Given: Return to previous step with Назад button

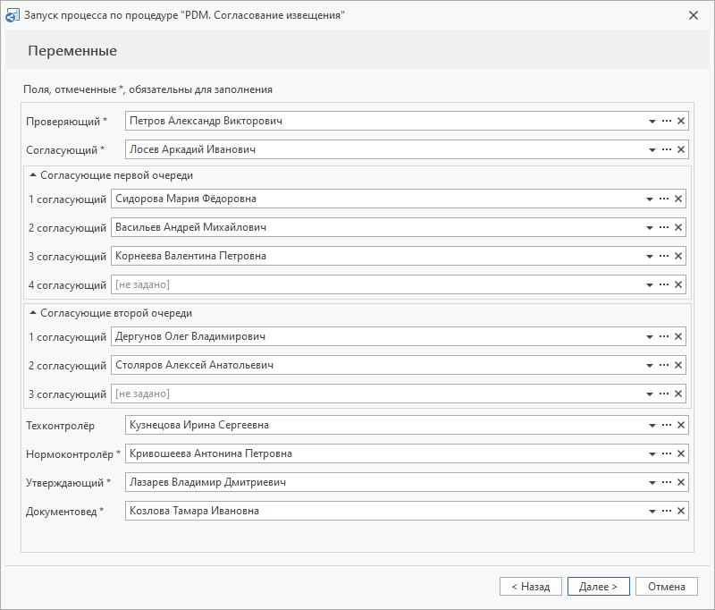Looking at the screenshot, I should click(531, 586).
